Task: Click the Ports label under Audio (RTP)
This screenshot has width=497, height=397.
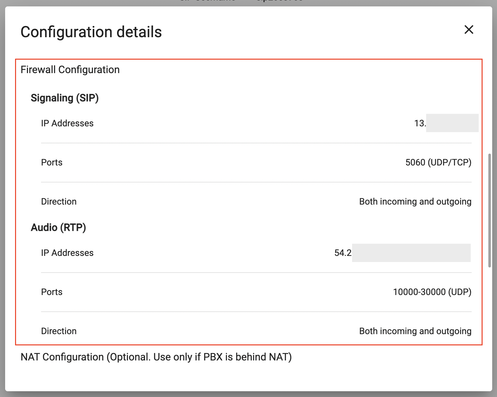Action: 52,292
